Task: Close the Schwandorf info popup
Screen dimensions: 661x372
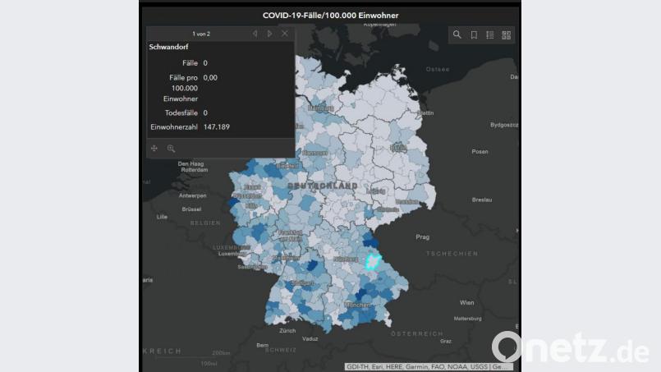Action: point(285,34)
